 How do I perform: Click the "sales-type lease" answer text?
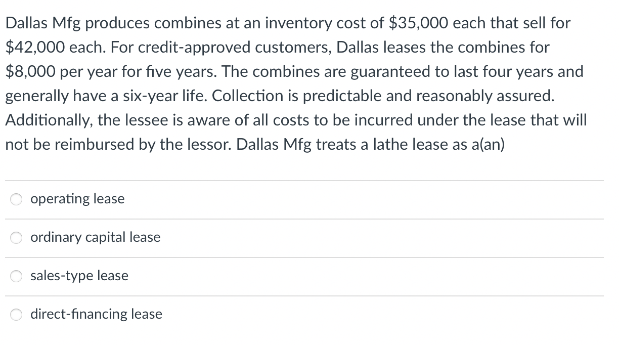[79, 276]
